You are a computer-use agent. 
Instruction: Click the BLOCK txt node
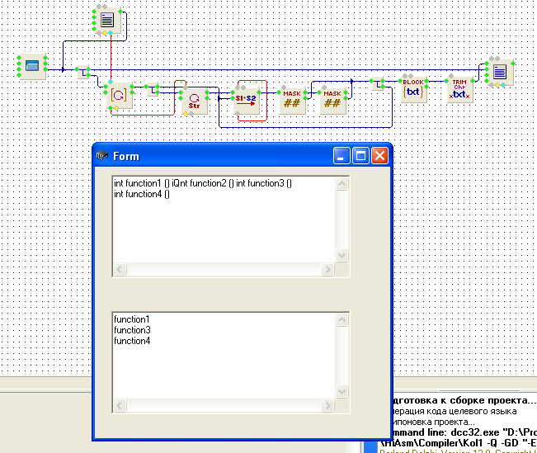click(412, 87)
